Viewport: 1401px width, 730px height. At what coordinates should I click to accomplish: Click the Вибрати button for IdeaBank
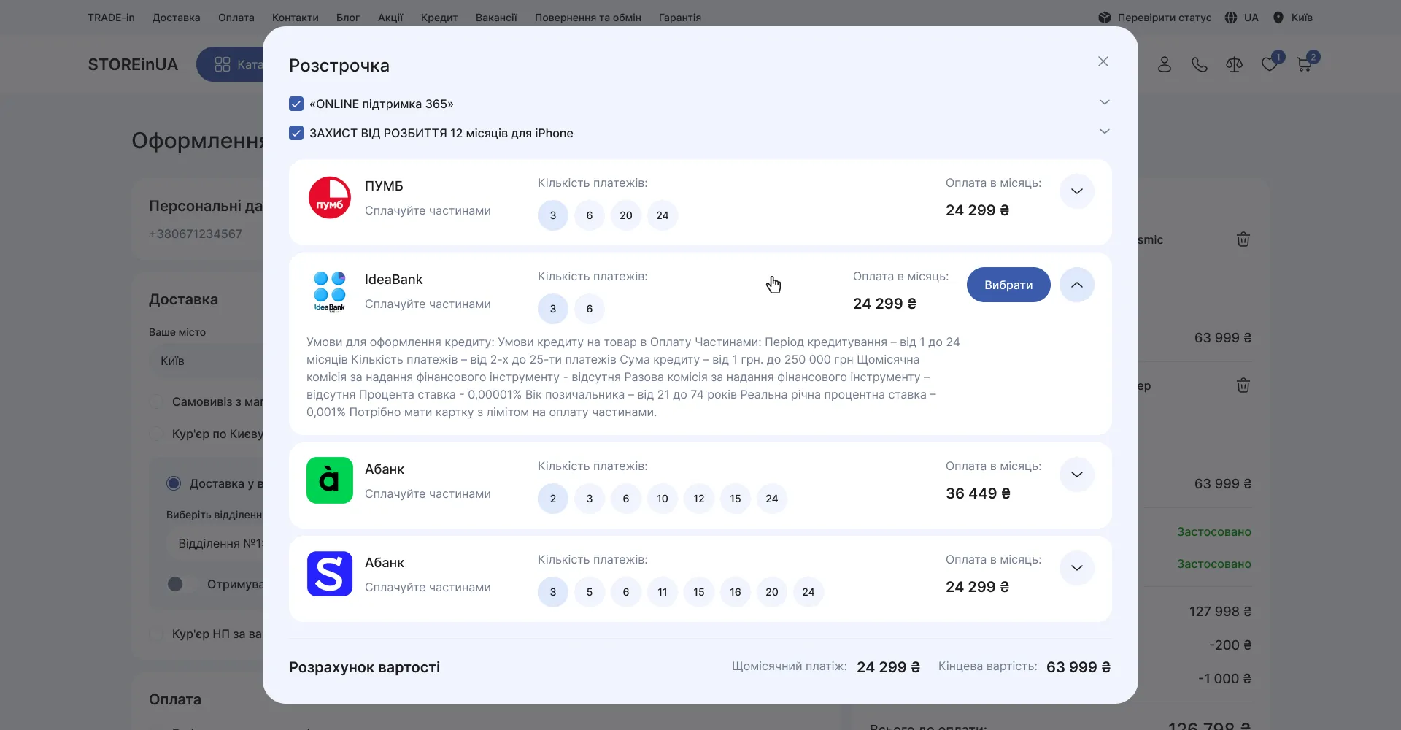(1008, 285)
